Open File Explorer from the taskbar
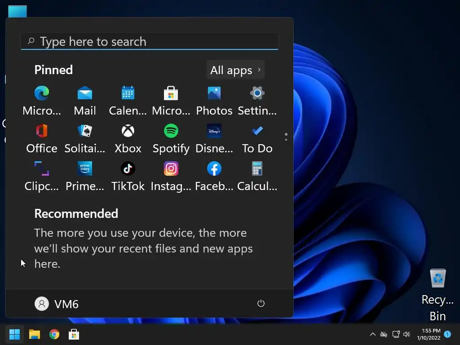Viewport: 460px width, 345px height. click(34, 334)
